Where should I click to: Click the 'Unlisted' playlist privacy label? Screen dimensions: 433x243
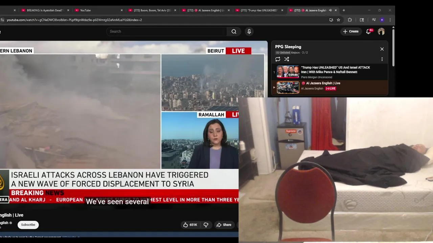283,53
